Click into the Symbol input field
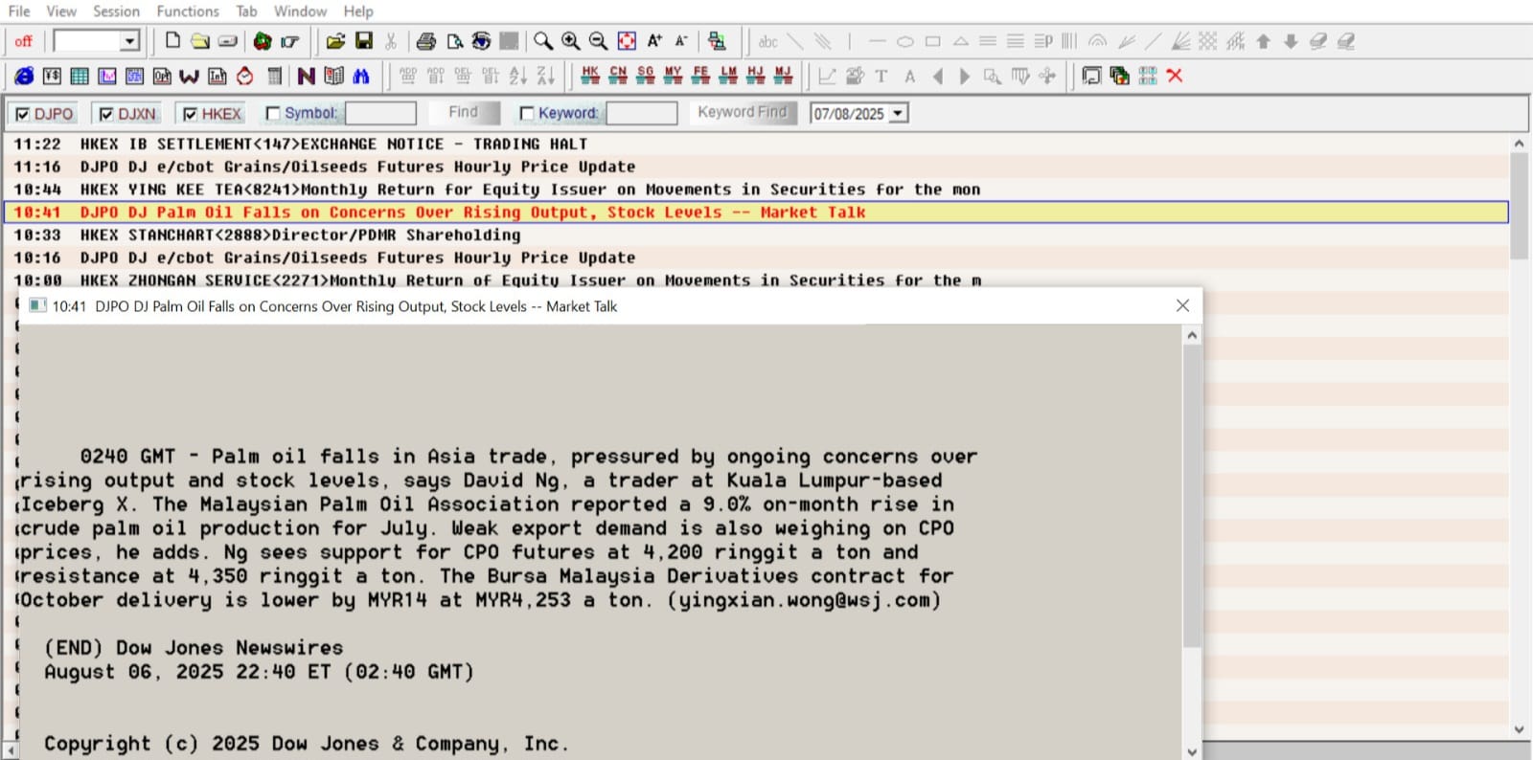 tap(380, 114)
